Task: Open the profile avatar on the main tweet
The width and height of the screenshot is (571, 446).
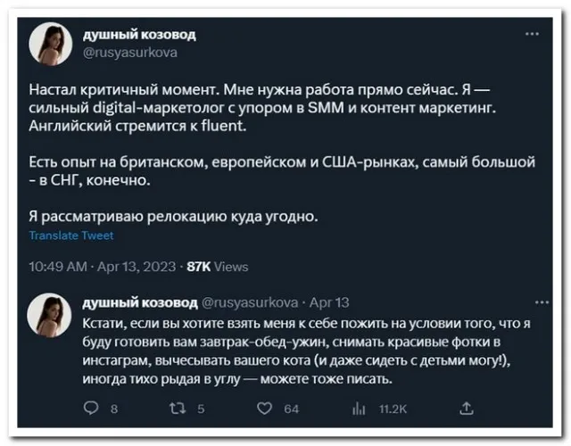Action: 51,44
